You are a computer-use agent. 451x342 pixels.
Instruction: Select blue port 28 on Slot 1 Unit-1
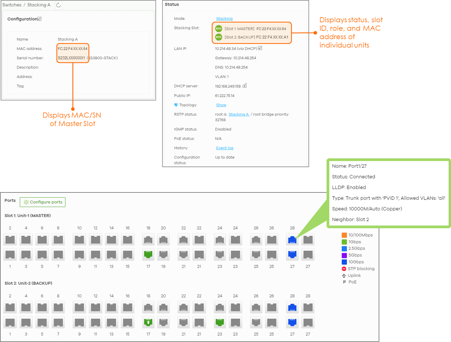click(292, 240)
